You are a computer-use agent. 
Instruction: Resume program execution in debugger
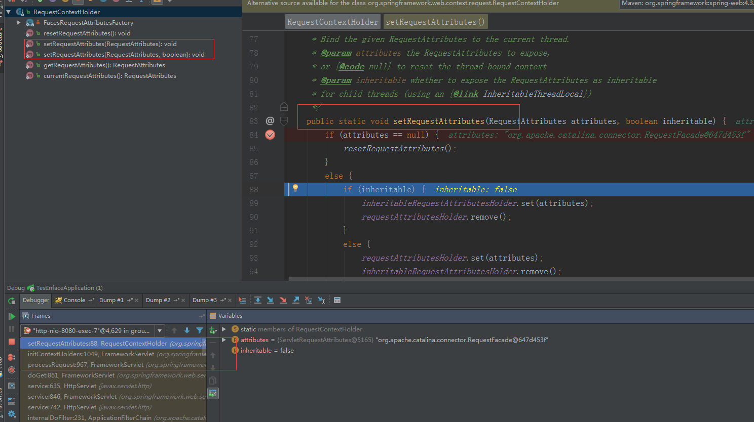(x=12, y=316)
